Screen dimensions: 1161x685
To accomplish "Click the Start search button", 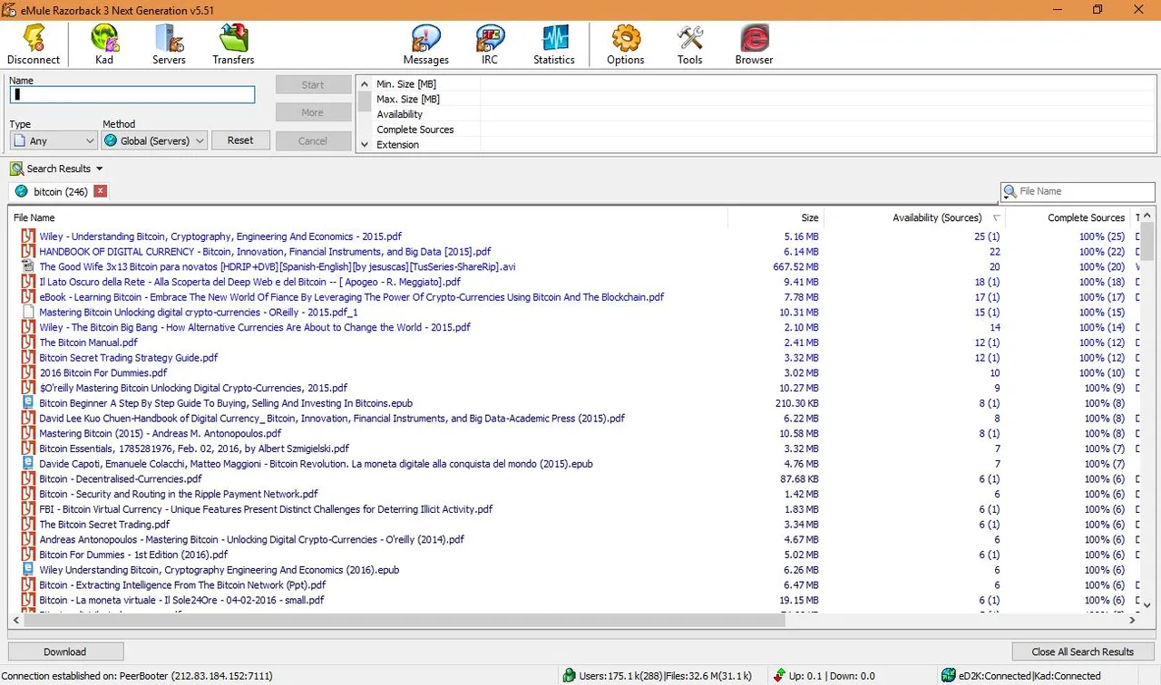I will 313,84.
